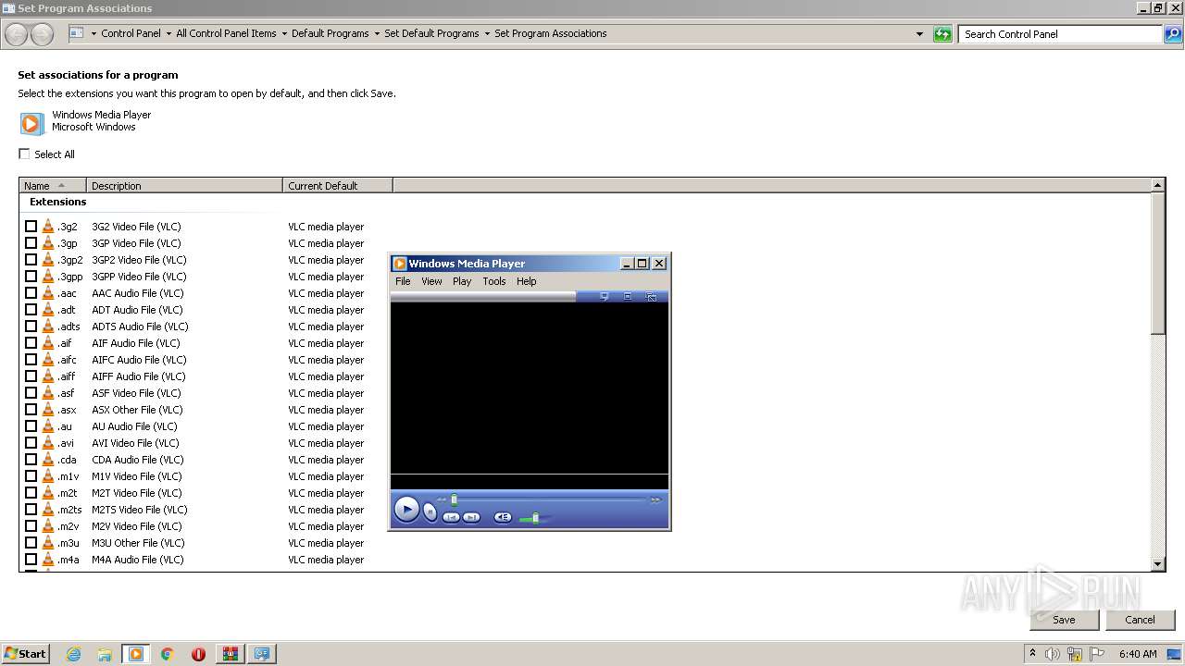Viewport: 1185px width, 666px height.
Task: Check the .3gp extension checkbox
Action: 31,242
